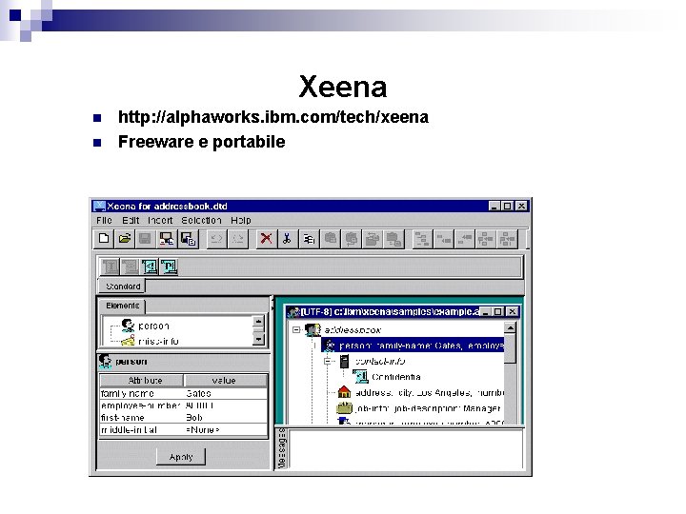The width and height of the screenshot is (686, 514).
Task: Select the misc-info element icon in Elements list
Action: coord(128,341)
